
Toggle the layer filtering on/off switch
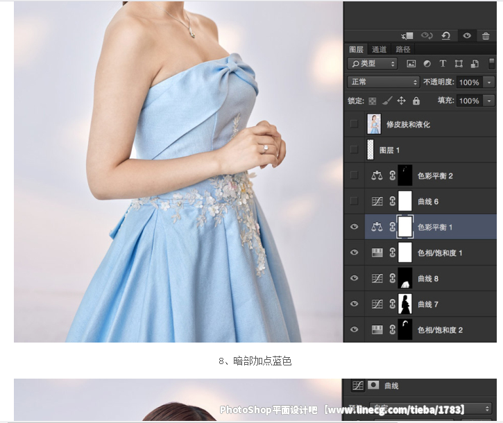coord(491,63)
